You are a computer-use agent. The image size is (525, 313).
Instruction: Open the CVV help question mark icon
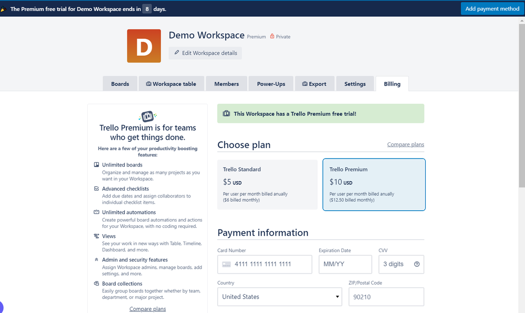pos(417,264)
